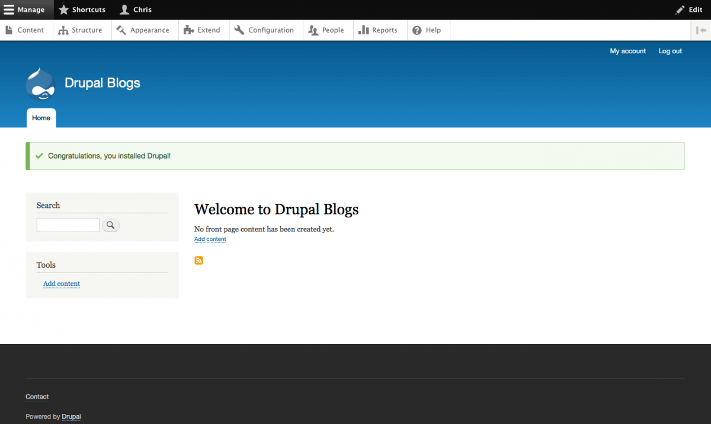Click the Log out link
This screenshot has width=711, height=424.
[x=670, y=52]
